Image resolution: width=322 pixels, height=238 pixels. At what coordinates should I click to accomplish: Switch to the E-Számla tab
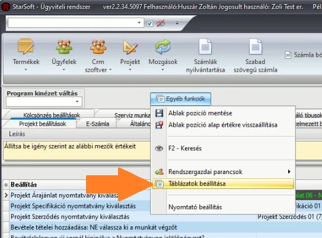(x=97, y=124)
